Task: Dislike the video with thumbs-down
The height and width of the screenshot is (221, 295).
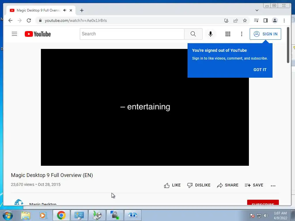Action: (199, 185)
